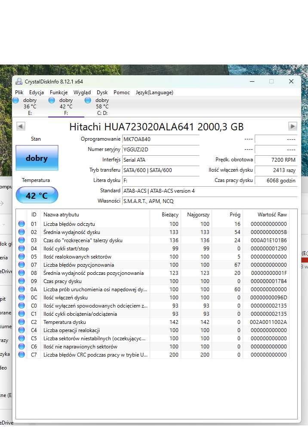Select row 'Ilość nie naprawionych sektorów'
The height and width of the screenshot is (428, 308).
[153, 347]
